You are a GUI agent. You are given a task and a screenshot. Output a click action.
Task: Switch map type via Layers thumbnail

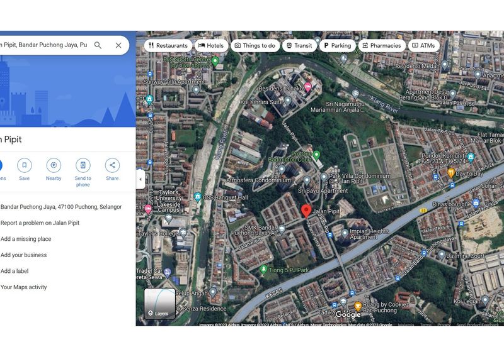(x=159, y=304)
